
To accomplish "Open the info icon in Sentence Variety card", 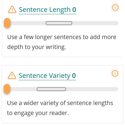I will point(115,73).
